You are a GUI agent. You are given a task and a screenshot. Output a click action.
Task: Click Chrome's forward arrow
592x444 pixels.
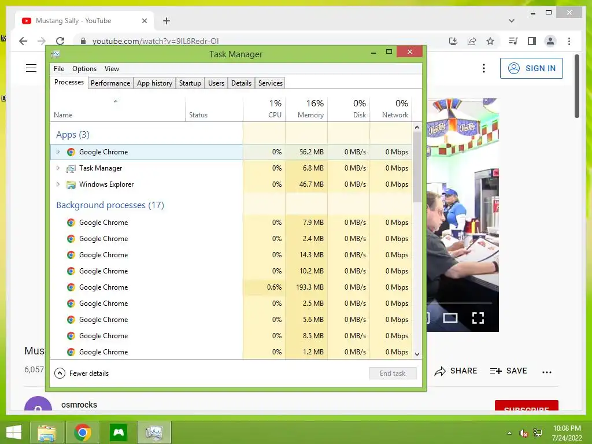coord(42,41)
